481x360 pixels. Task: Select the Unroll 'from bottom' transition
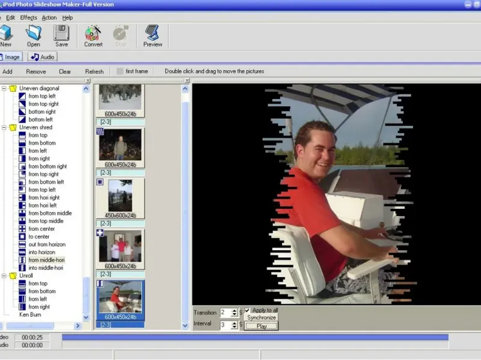point(41,291)
